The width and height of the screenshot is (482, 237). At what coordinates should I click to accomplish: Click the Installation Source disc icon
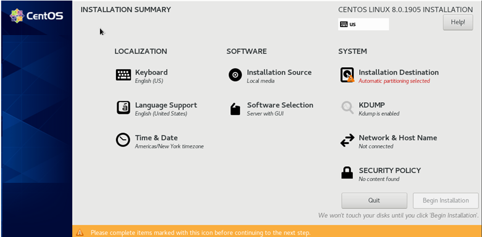(x=235, y=75)
